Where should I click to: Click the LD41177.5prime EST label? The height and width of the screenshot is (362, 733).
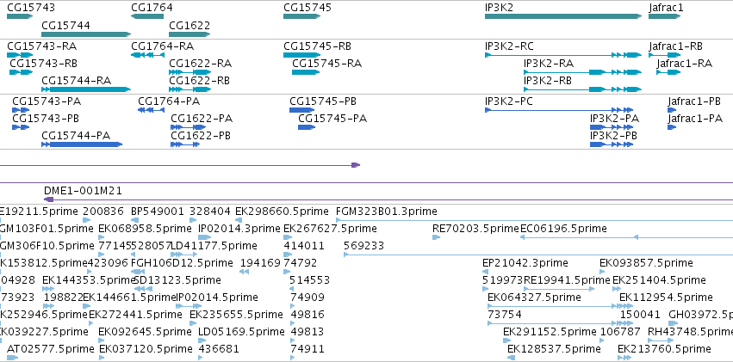coord(214,245)
